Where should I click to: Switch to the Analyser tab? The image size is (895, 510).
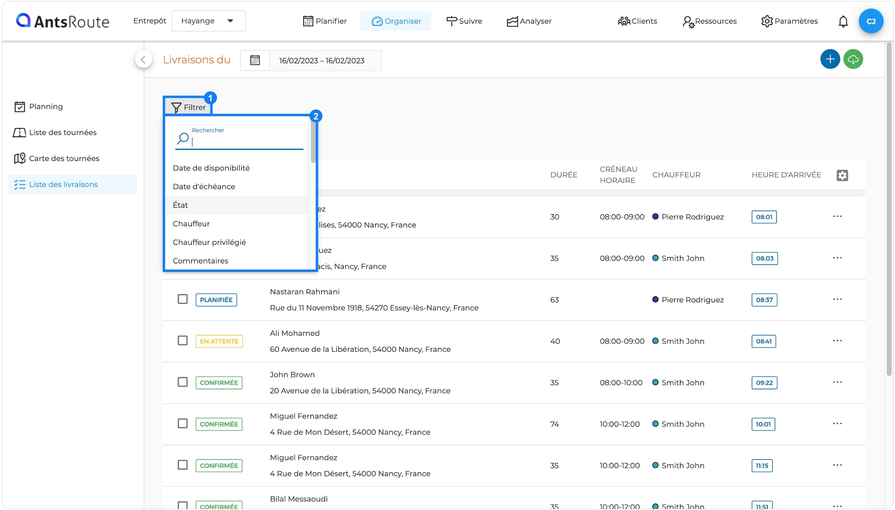529,21
